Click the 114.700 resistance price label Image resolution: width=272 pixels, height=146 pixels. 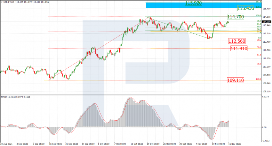[235, 17]
